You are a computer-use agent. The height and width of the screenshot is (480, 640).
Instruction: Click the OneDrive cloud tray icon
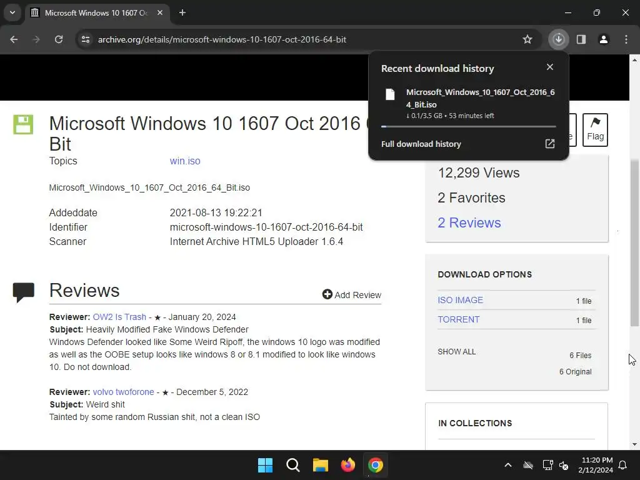(x=528, y=465)
